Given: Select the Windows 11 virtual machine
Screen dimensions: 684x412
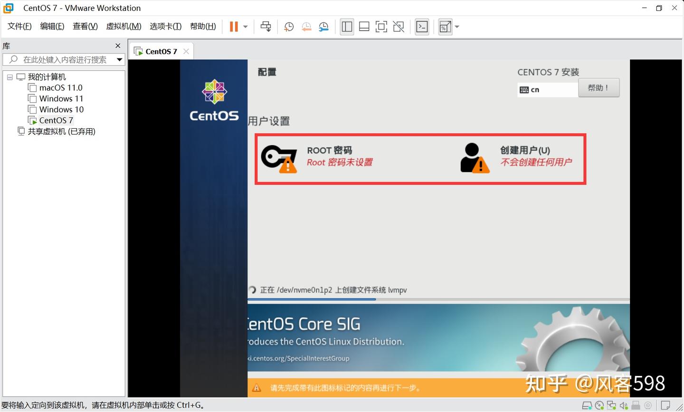Looking at the screenshot, I should pos(61,98).
